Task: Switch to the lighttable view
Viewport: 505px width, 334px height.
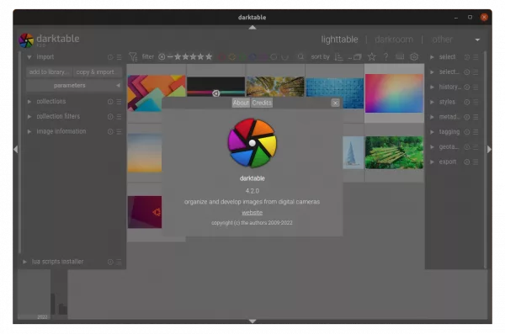Action: 339,40
